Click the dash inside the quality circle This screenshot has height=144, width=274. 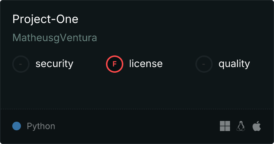(x=204, y=64)
